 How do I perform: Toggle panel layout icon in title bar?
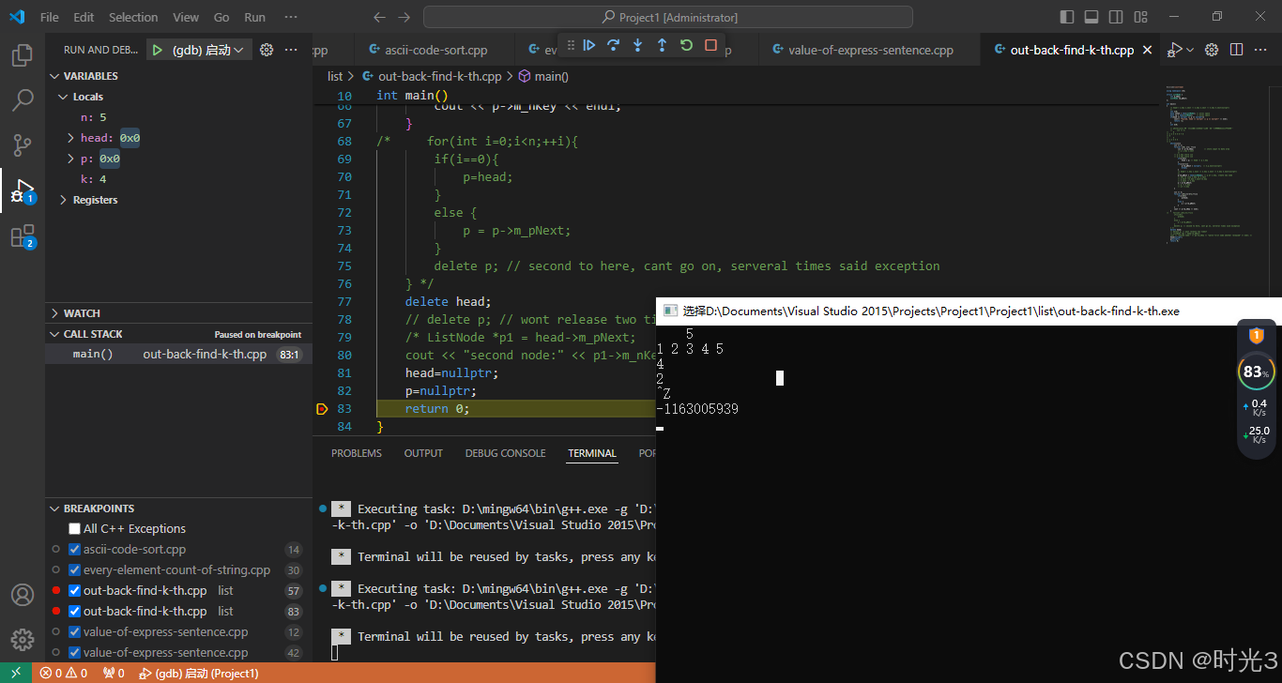tap(1091, 17)
